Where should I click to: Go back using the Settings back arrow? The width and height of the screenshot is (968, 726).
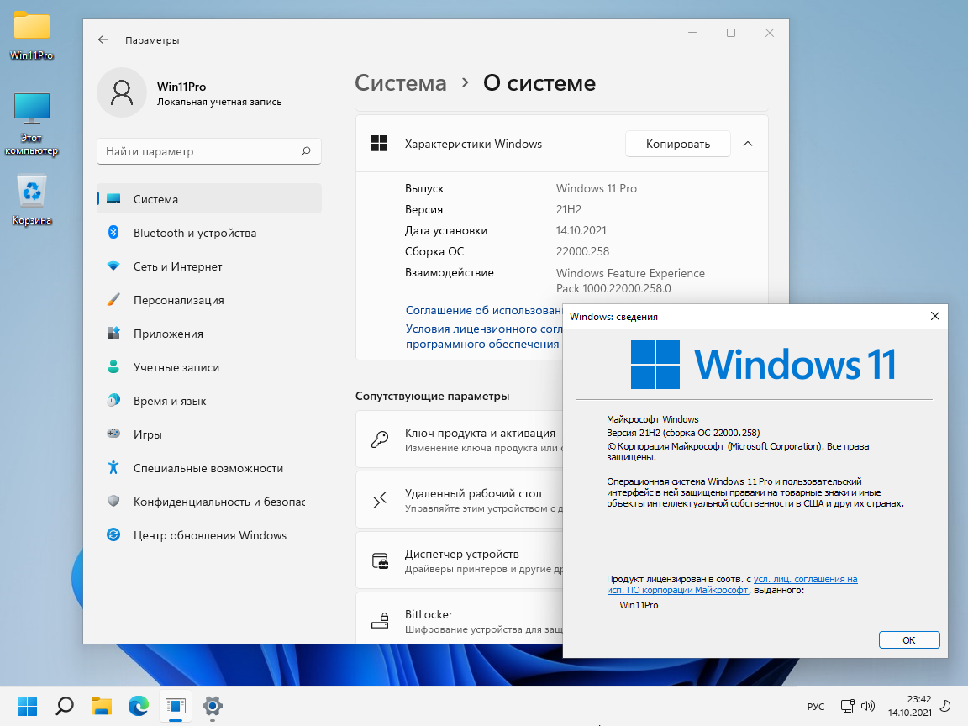point(103,40)
